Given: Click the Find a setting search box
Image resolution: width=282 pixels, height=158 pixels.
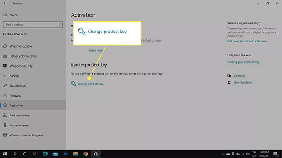Looking at the screenshot, I should click(33, 25).
